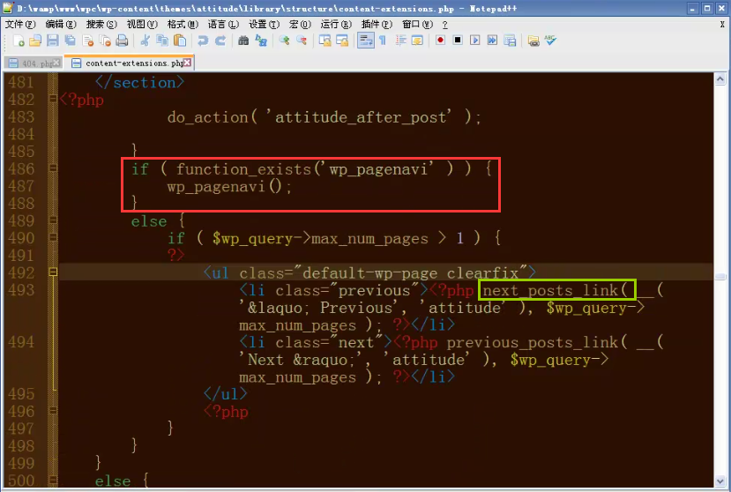Image resolution: width=731 pixels, height=492 pixels.
Task: Toggle show all characters pilcrow
Action: 383,41
